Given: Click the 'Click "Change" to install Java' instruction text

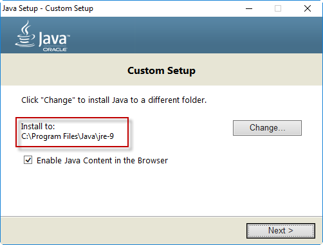Looking at the screenshot, I should 114,100.
